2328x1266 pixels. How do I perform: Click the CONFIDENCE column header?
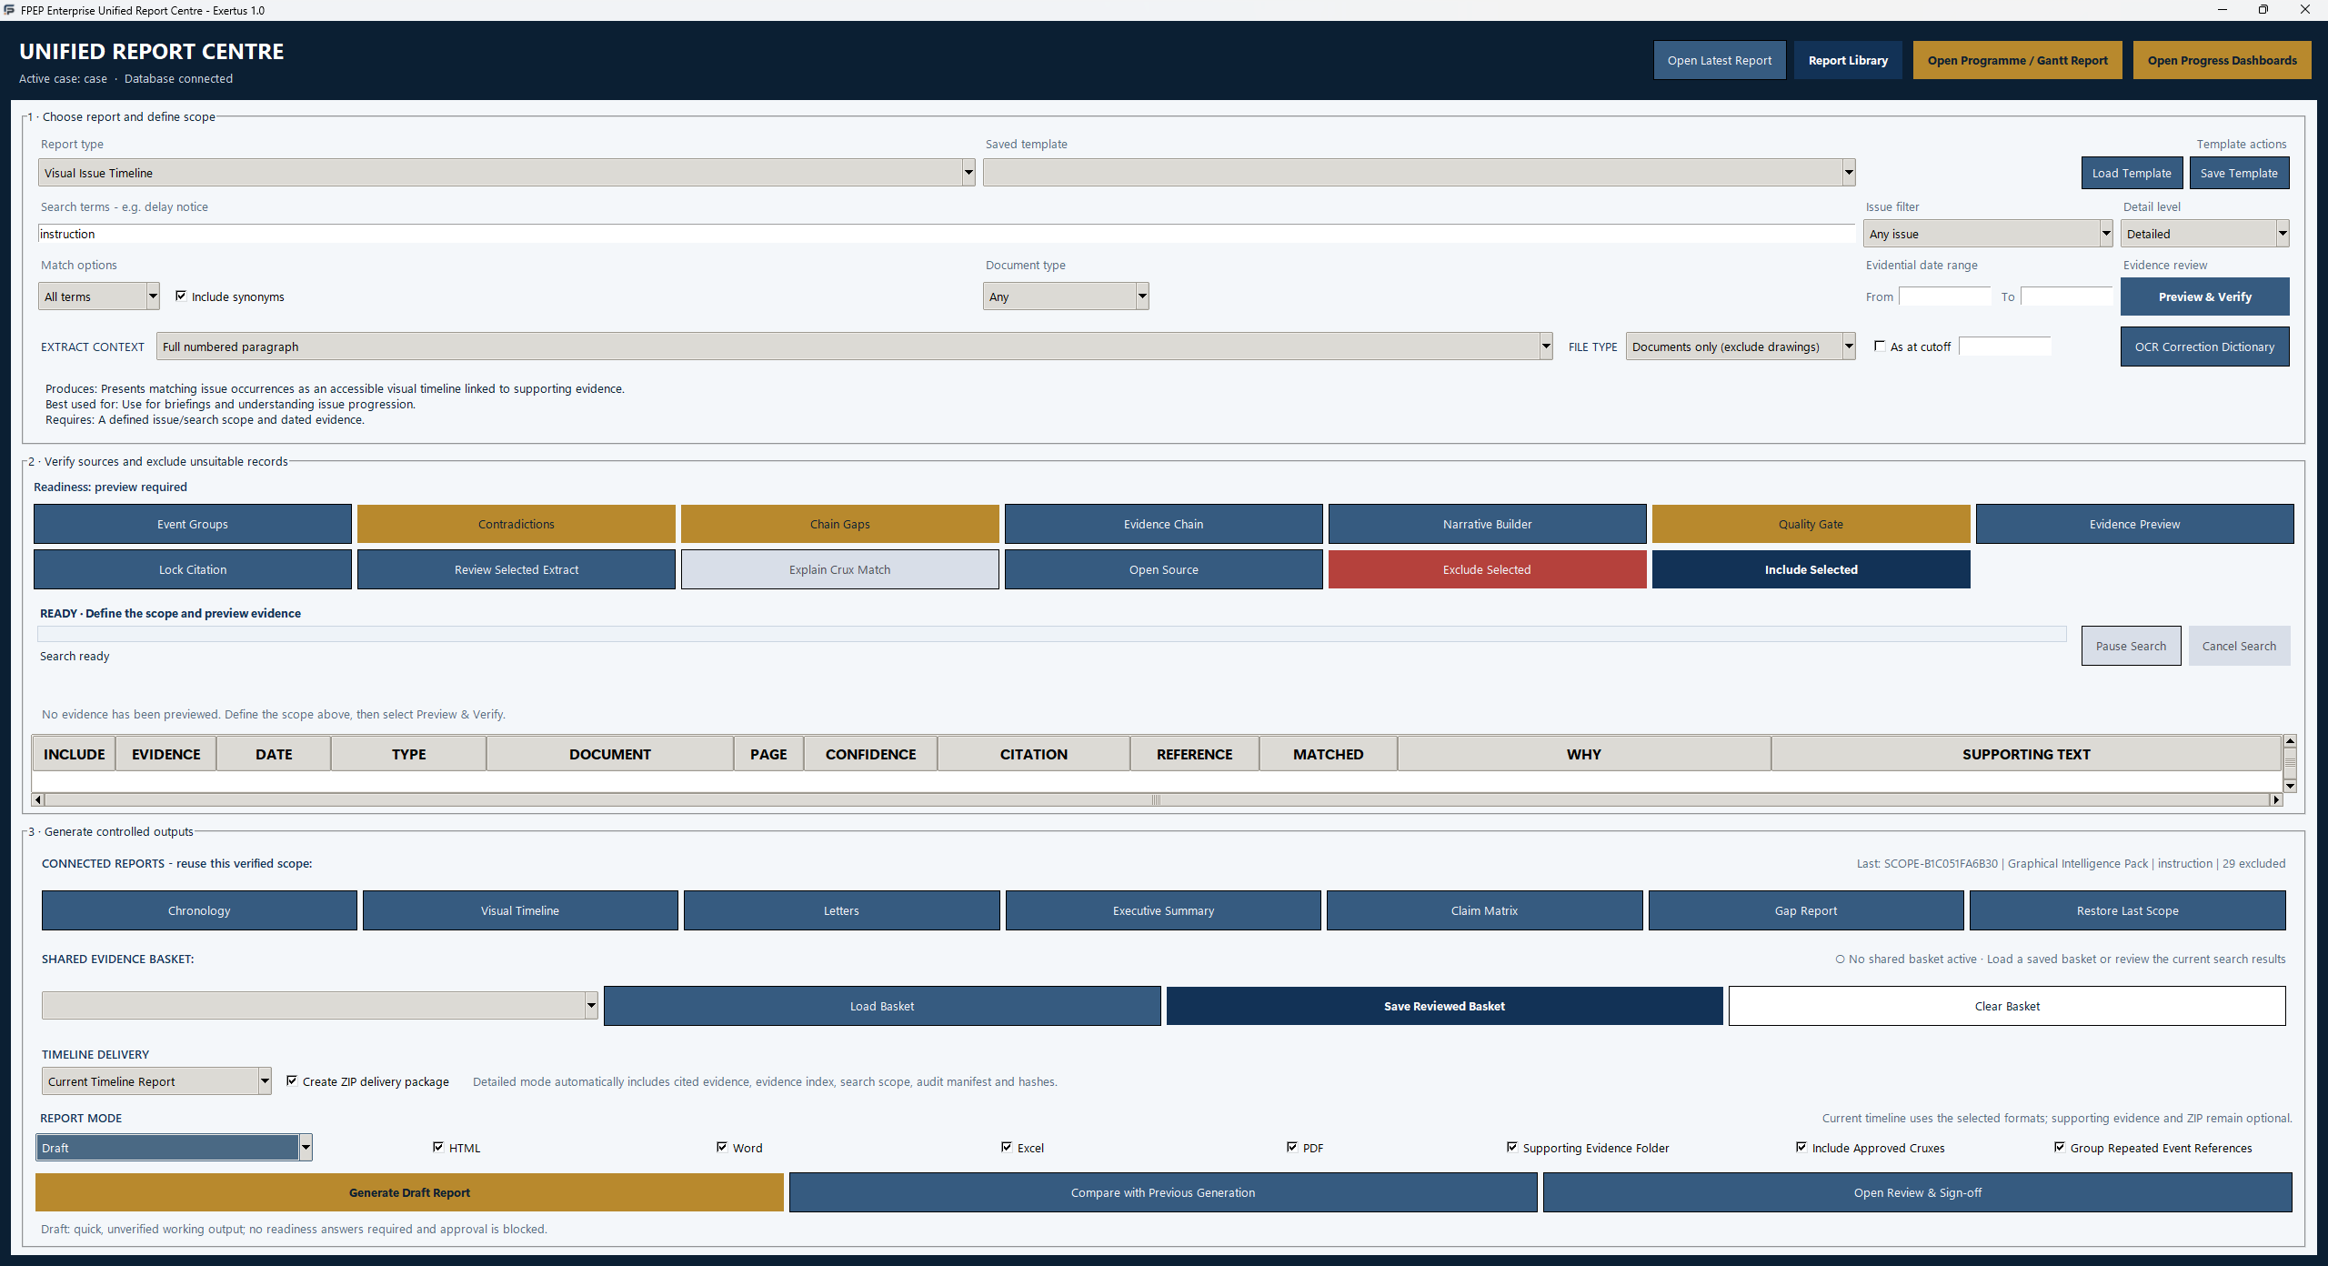pos(870,754)
